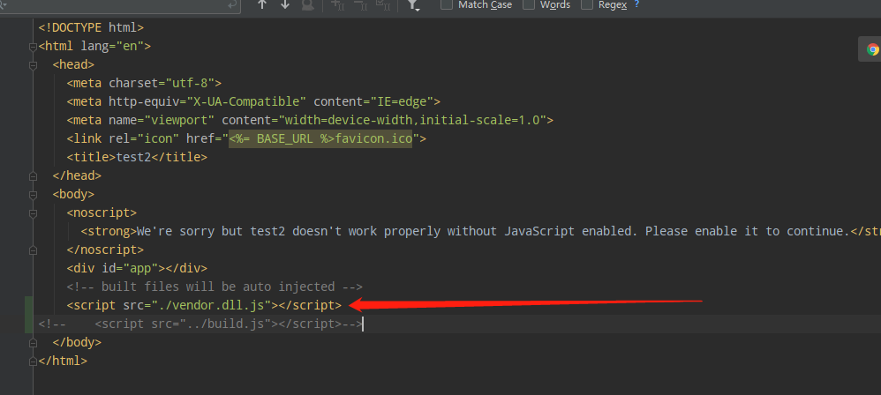Click add selection for next occurrence icon
Image resolution: width=881 pixels, height=395 pixels.
click(338, 4)
